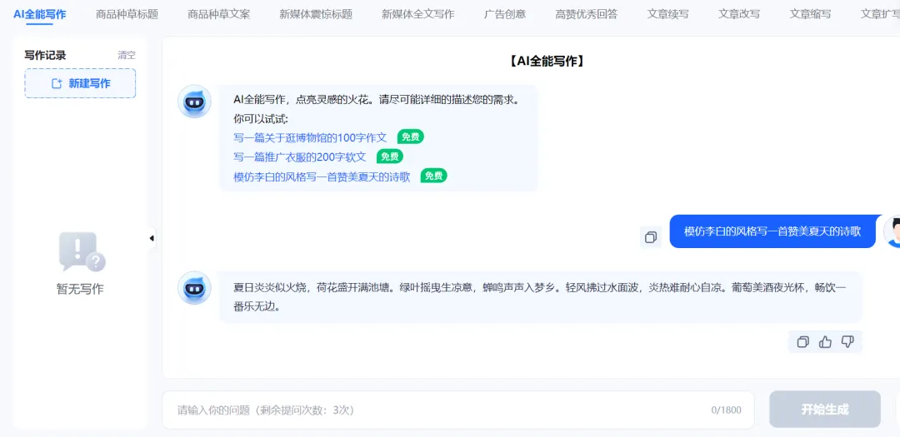Viewport: 900px width, 437px height.
Task: Click 免费 badge beside clothing promo suggestion
Action: coord(390,156)
